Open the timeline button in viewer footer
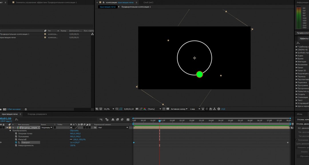The image size is (309, 165). (x=211, y=109)
